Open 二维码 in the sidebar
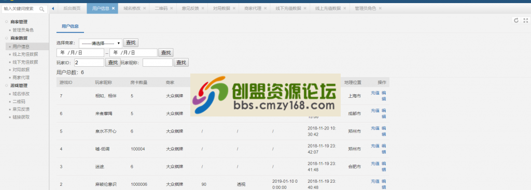This screenshot has height=190, width=531. click(x=19, y=101)
